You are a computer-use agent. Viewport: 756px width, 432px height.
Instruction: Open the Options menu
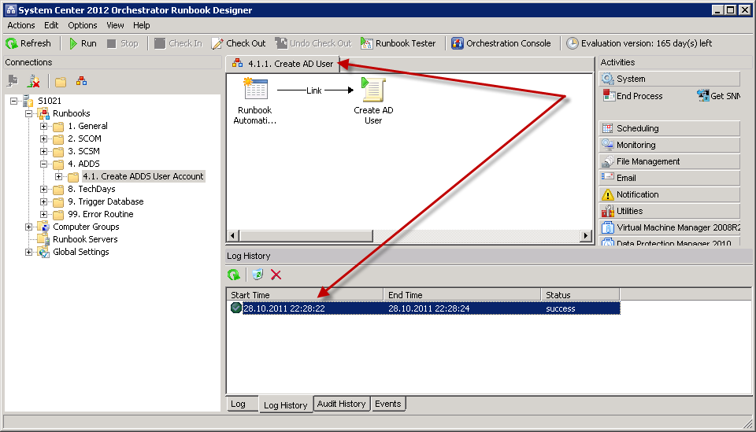[x=82, y=25]
